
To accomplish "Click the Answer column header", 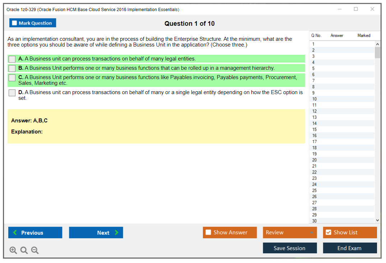I will pyautogui.click(x=337, y=35).
